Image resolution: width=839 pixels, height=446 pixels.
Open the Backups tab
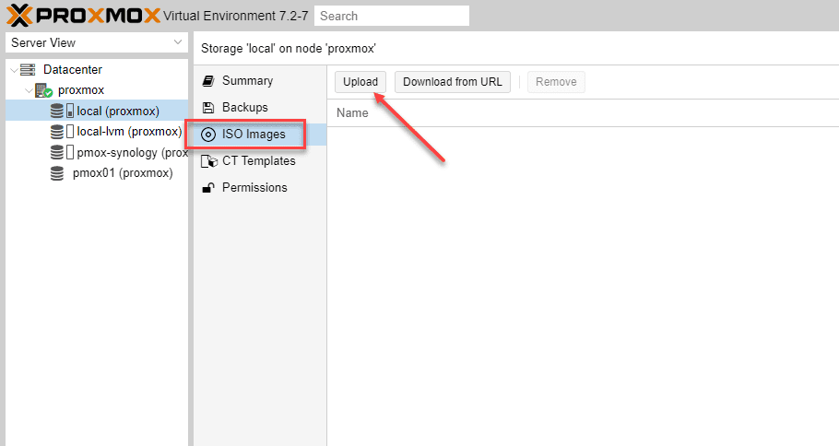tap(259, 108)
